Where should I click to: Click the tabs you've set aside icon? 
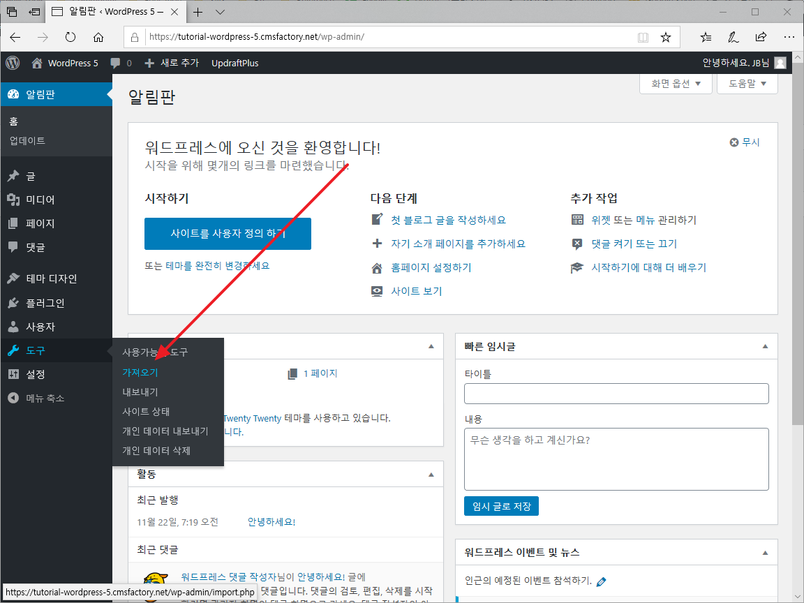tap(11, 12)
